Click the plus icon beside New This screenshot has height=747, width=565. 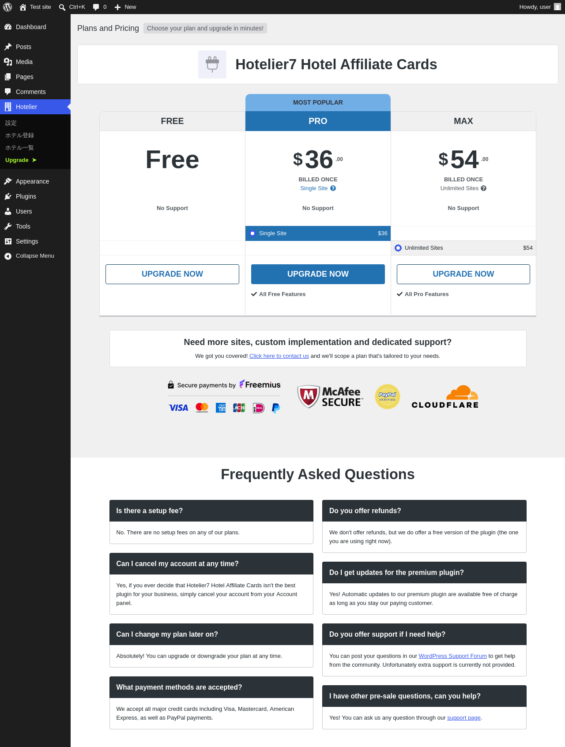tap(117, 7)
